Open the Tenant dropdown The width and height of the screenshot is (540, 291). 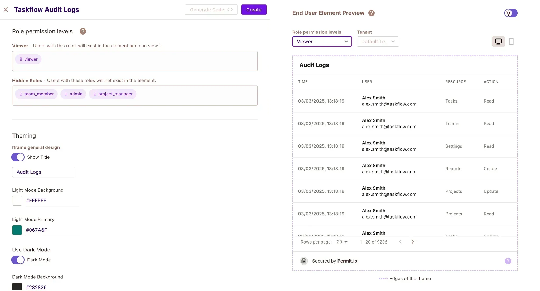point(378,42)
